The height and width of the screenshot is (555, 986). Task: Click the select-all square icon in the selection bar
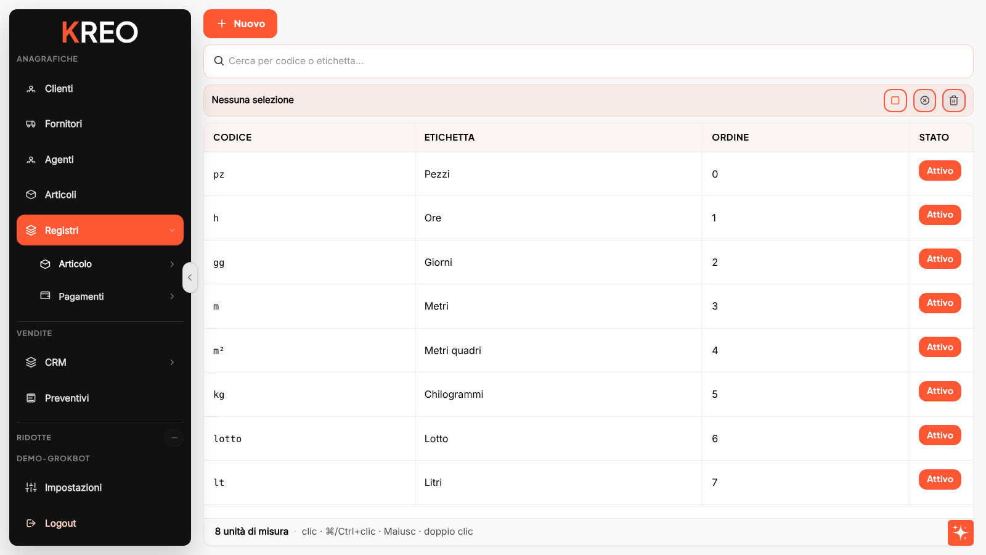tap(895, 101)
